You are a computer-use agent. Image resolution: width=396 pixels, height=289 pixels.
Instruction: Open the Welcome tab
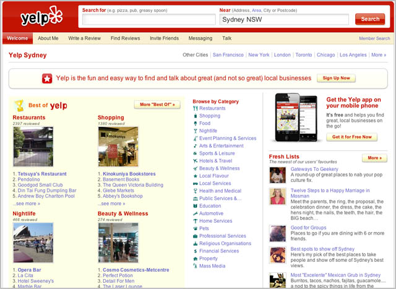17,38
